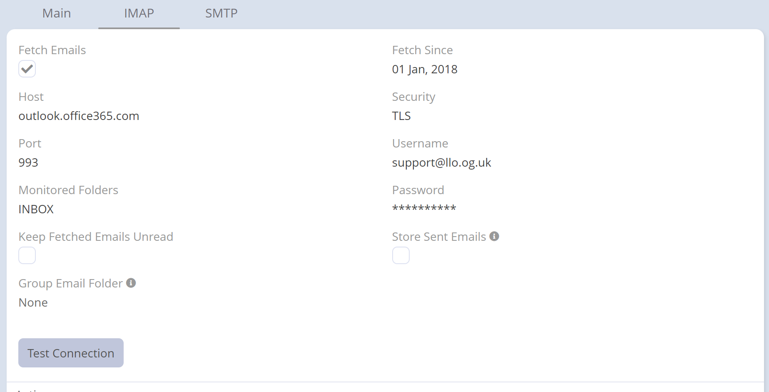Click the Monitored Folders value INBOX
This screenshot has height=392, width=769.
point(36,209)
